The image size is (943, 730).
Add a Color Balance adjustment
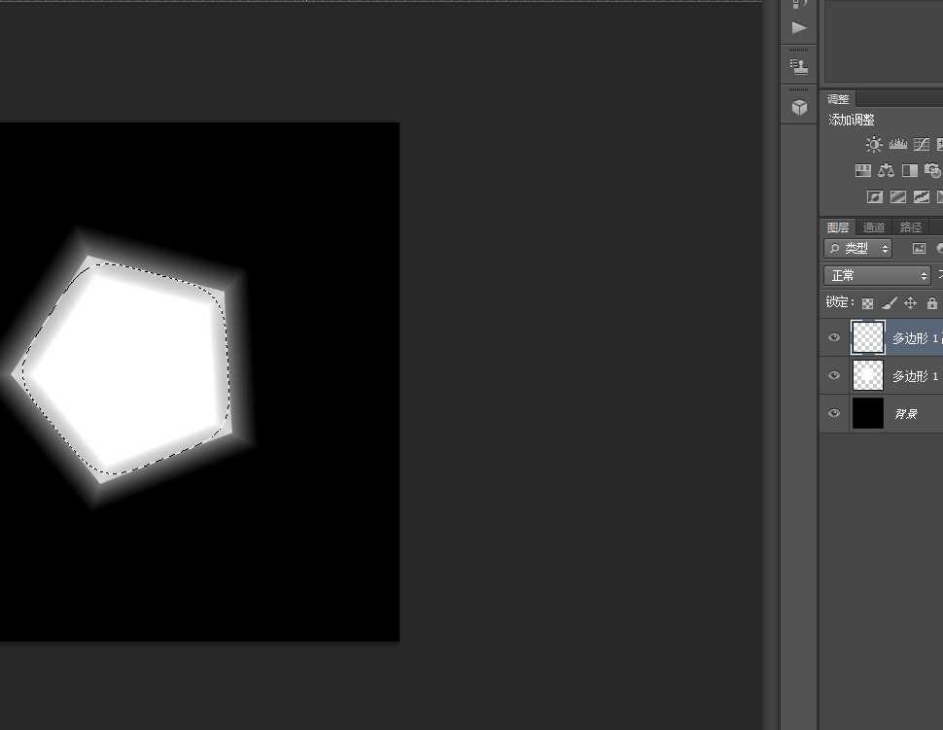pyautogui.click(x=886, y=171)
